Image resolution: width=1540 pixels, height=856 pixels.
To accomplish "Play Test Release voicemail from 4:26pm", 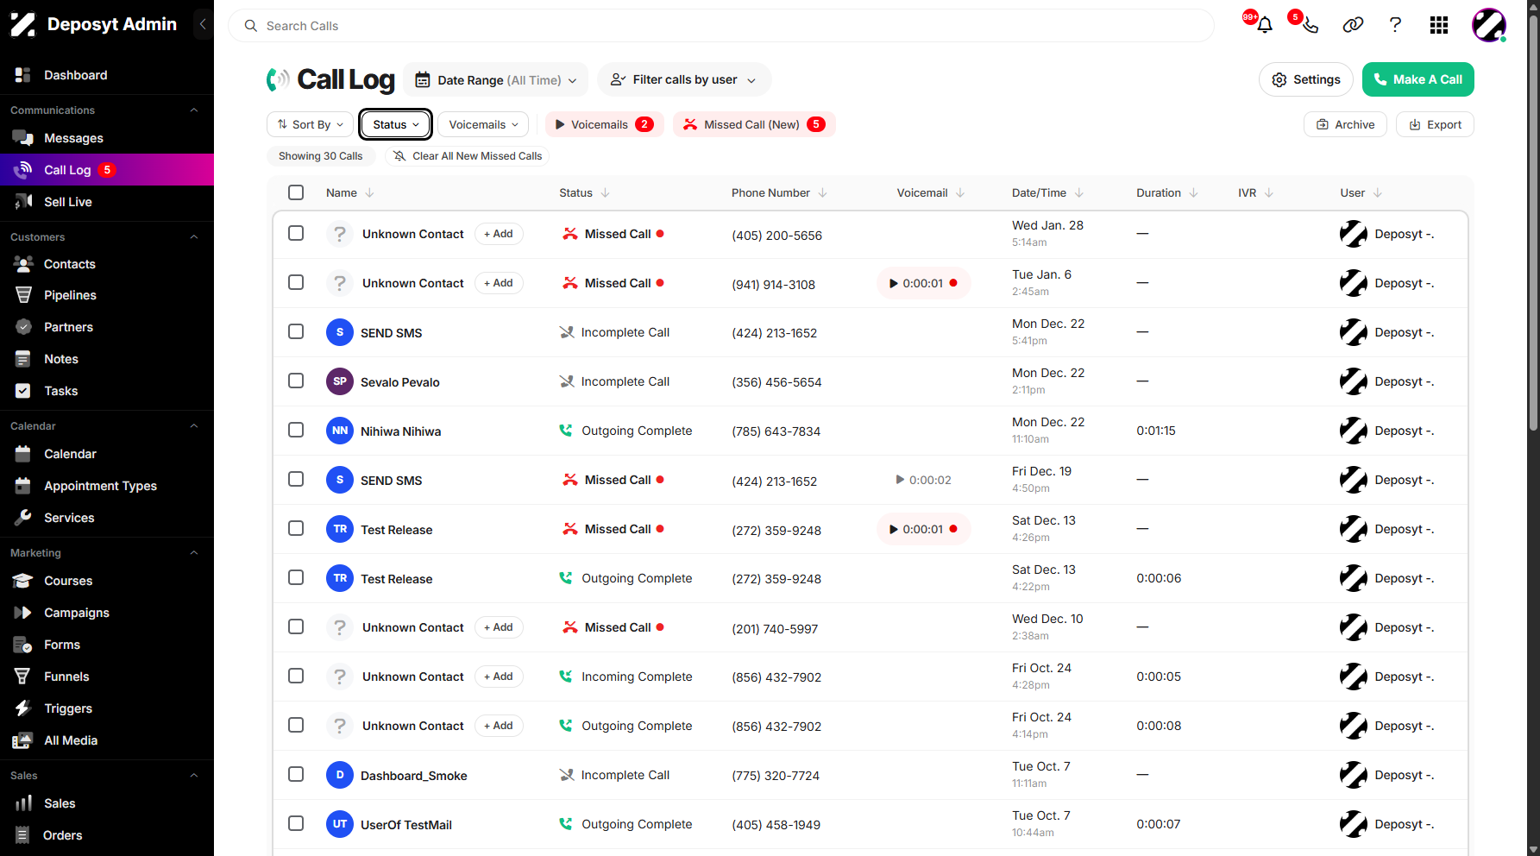I will pyautogui.click(x=923, y=529).
